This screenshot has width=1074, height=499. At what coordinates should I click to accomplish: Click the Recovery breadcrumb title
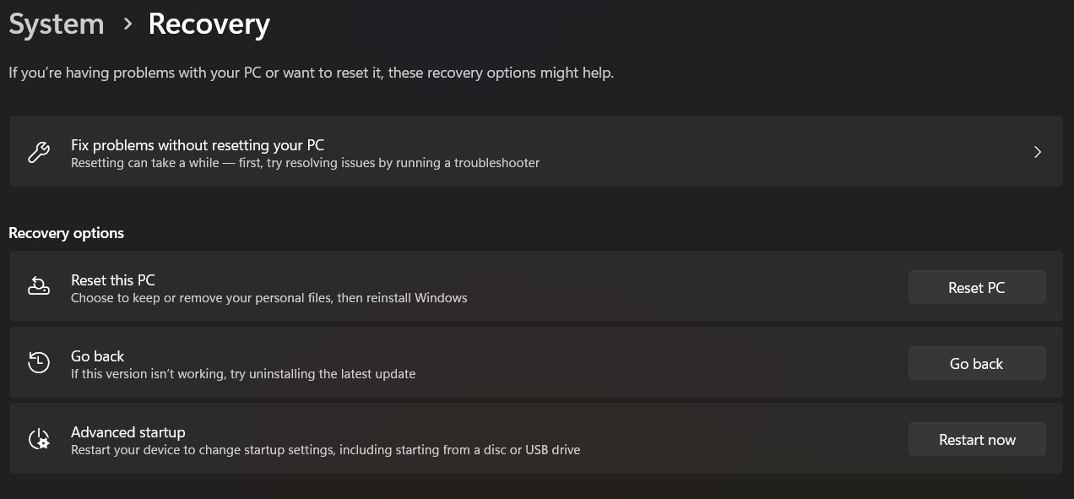(209, 24)
